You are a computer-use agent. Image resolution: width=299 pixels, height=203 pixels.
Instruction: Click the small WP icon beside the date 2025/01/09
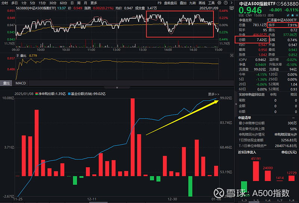click(x=231, y=8)
